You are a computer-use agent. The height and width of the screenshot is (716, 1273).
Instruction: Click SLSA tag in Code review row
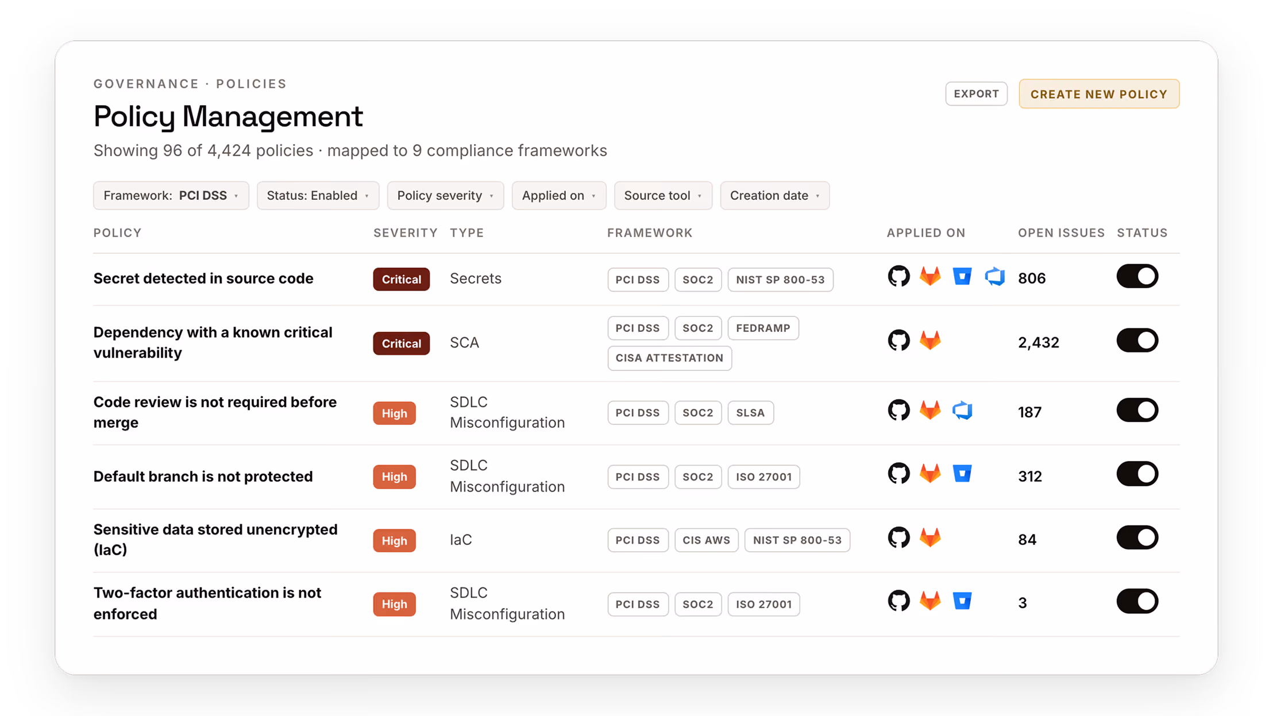[x=750, y=413]
